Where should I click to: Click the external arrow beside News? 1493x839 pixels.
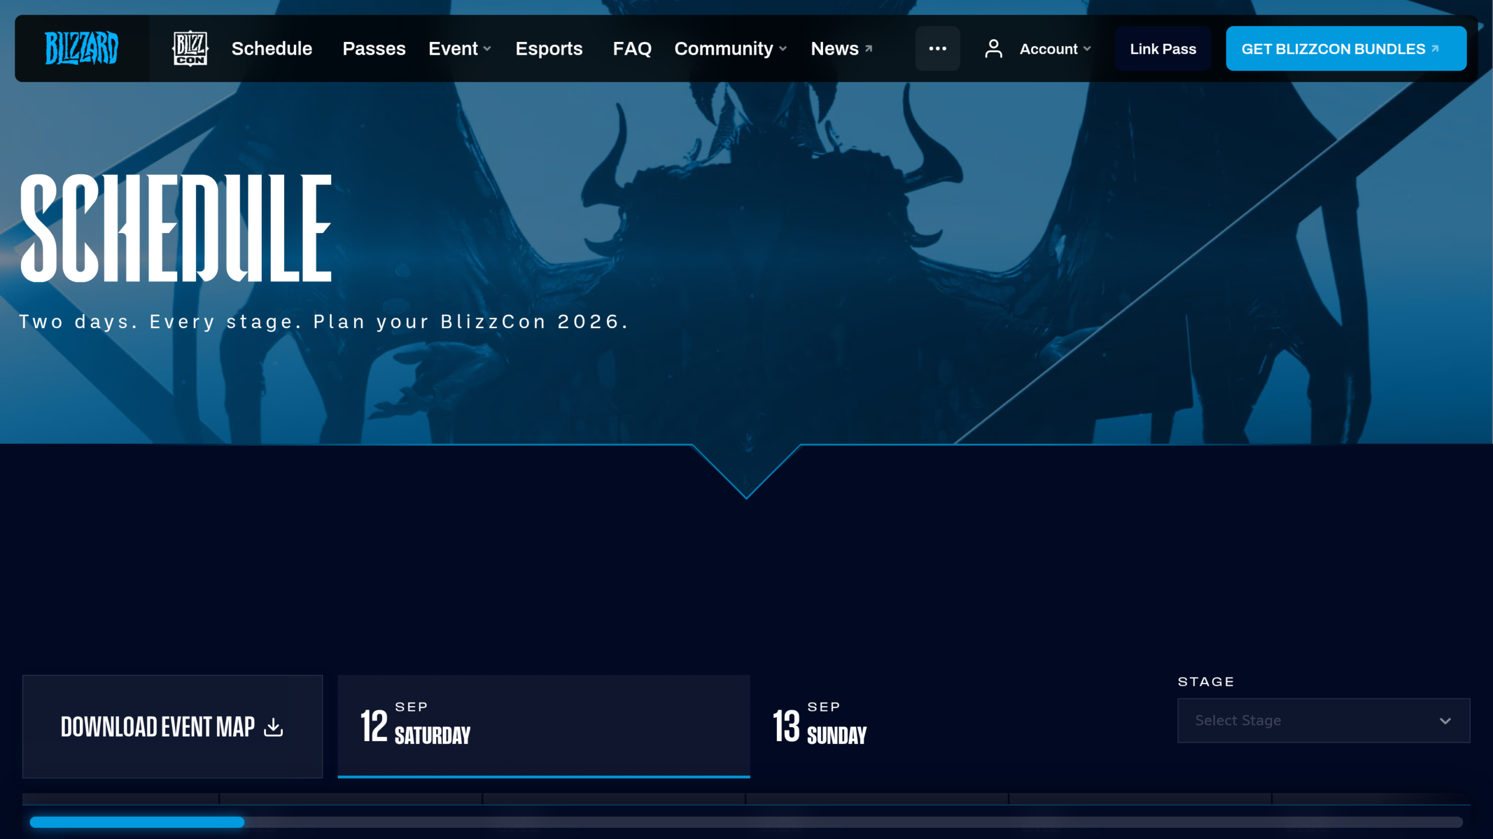coord(868,48)
